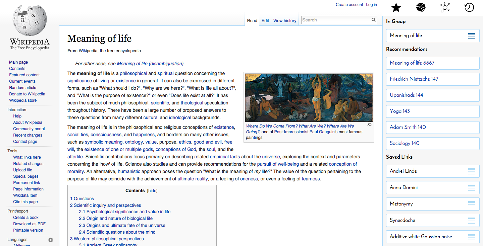Click the stack icon beside Andrei Linde
The height and width of the screenshot is (246, 483).
(x=472, y=171)
